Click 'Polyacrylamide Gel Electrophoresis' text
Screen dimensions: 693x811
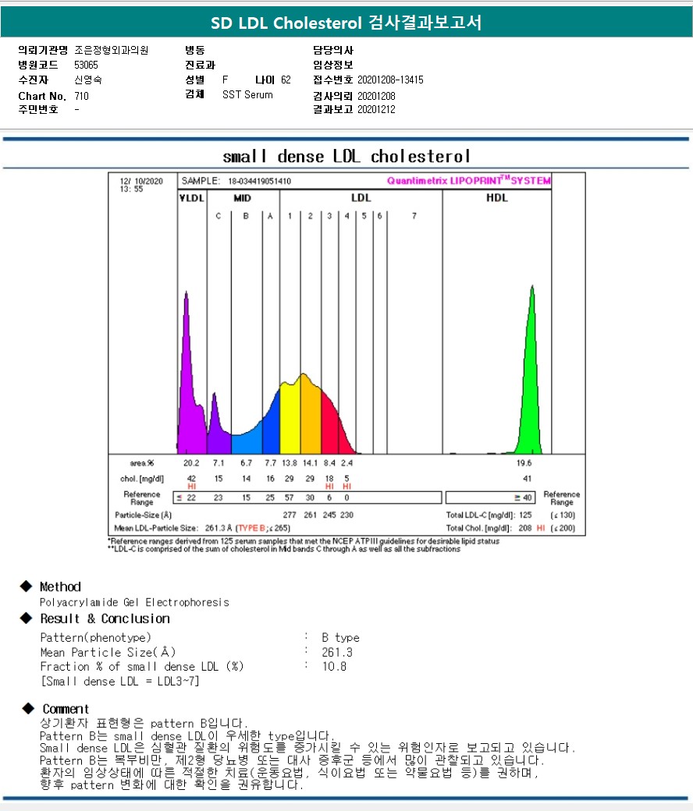(x=134, y=602)
